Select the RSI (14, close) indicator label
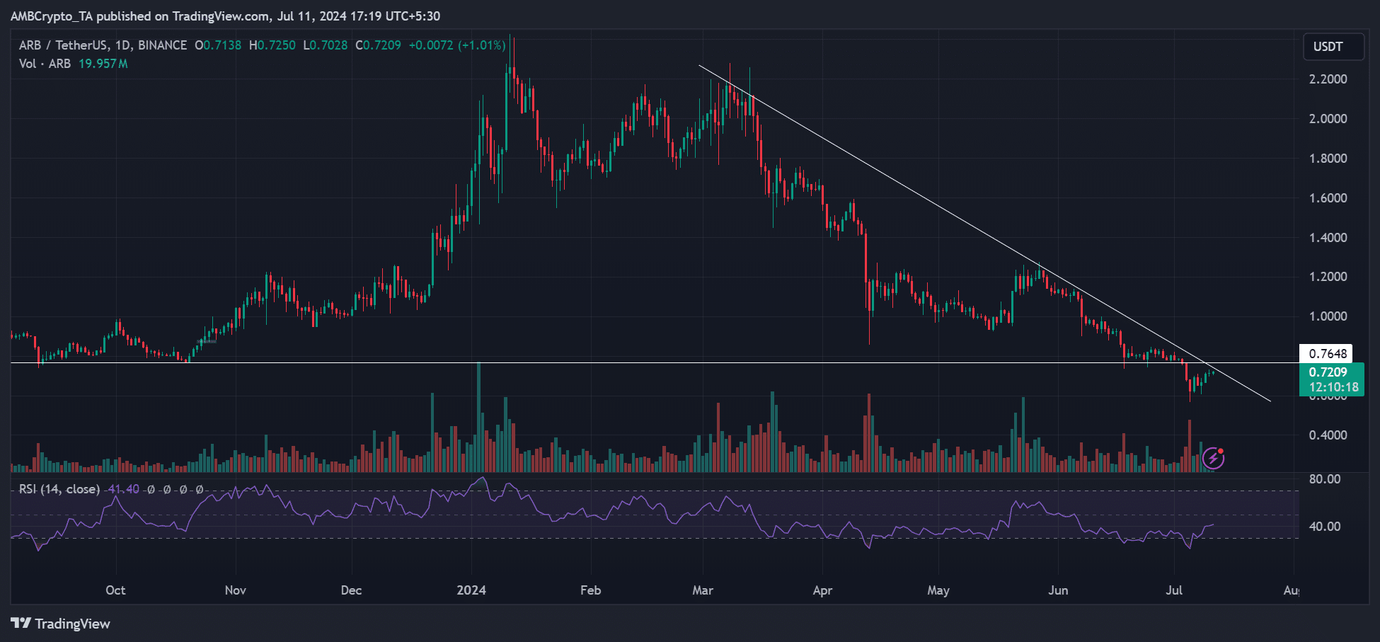Image resolution: width=1380 pixels, height=642 pixels. coord(59,489)
